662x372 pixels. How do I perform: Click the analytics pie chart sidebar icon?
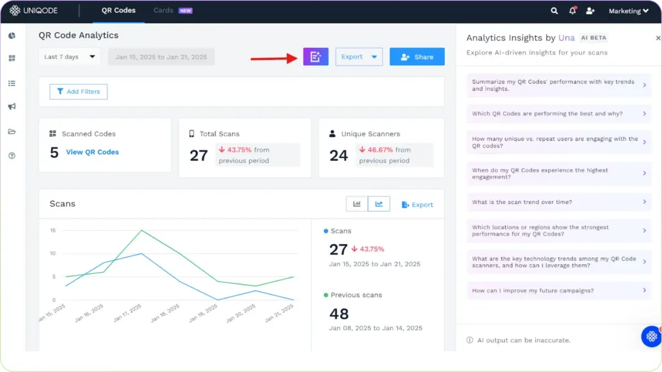(x=12, y=36)
